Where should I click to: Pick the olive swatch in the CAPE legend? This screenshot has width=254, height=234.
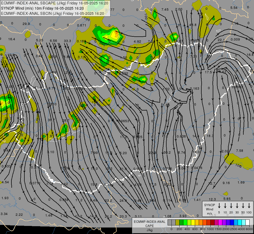tap(177, 222)
